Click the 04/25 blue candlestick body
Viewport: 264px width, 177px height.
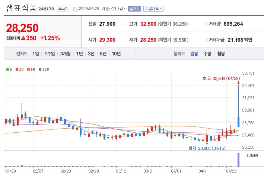(x=238, y=122)
